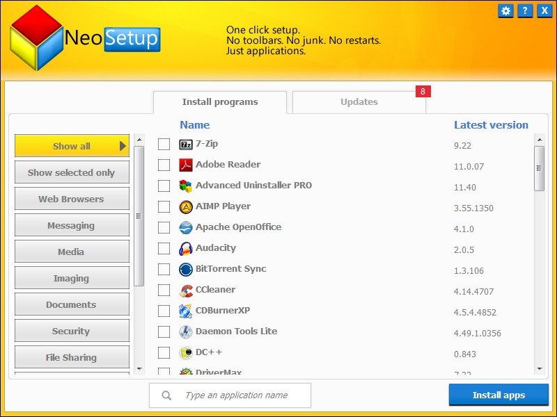Click the Daemon Tools Lite icon
Screen dimensions: 557x417
point(186,332)
